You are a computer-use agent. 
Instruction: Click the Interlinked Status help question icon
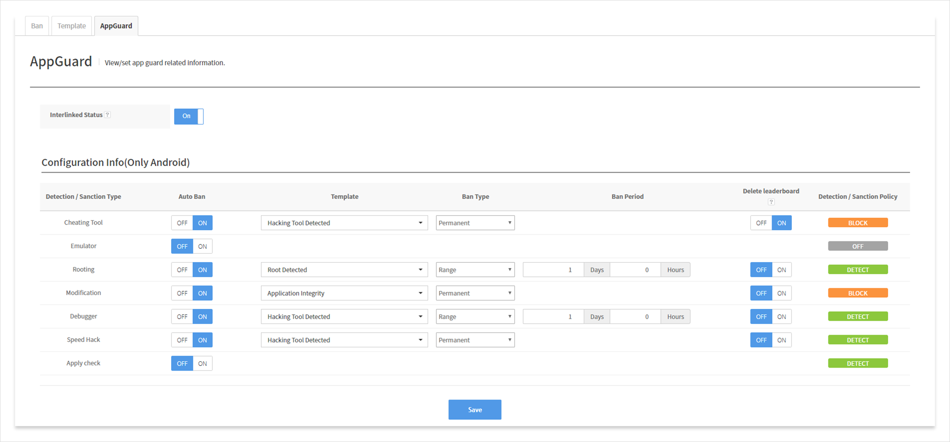click(108, 115)
